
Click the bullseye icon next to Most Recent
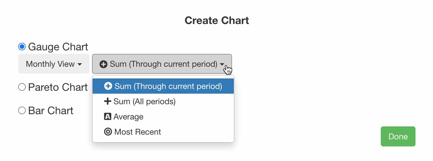coord(108,132)
